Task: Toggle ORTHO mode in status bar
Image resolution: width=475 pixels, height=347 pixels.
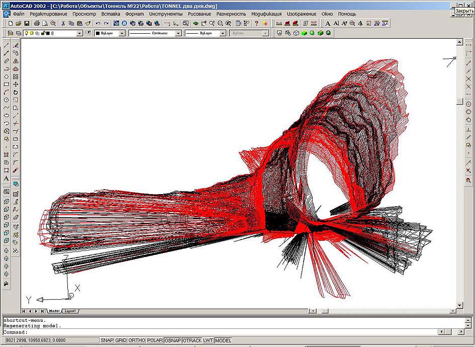Action: coord(137,340)
